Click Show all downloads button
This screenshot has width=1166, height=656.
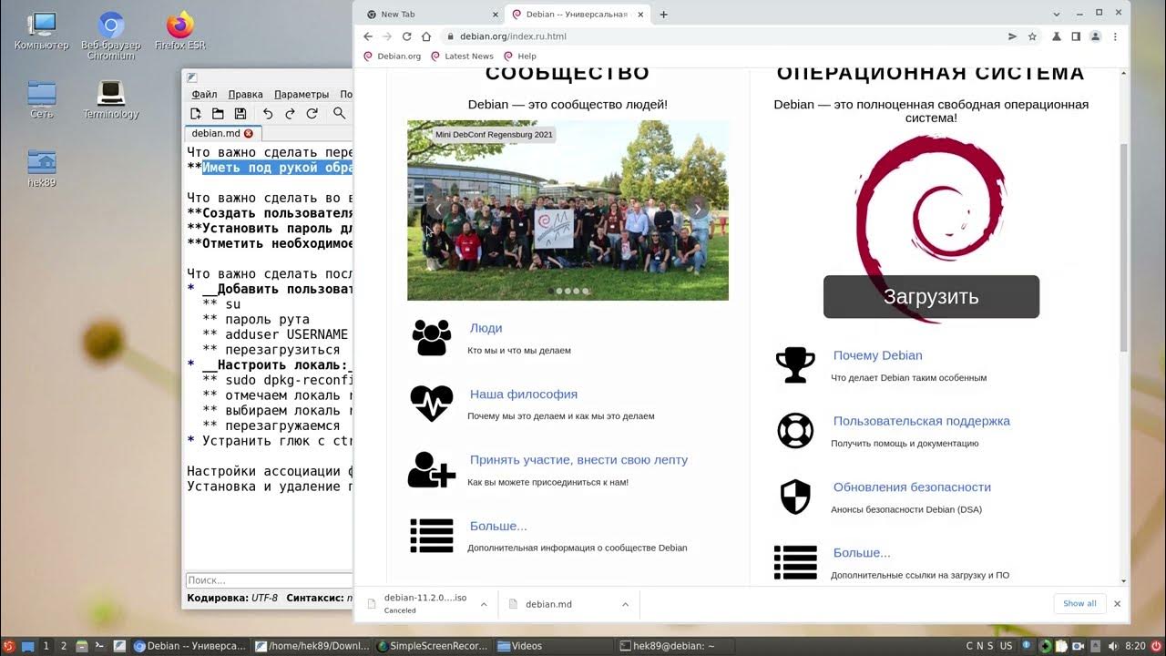tap(1079, 603)
